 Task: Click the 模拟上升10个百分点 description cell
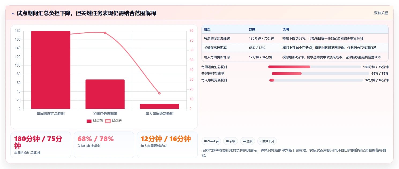click(329, 48)
